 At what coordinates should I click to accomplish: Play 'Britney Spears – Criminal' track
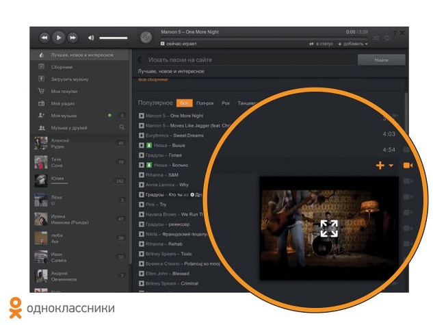(142, 283)
